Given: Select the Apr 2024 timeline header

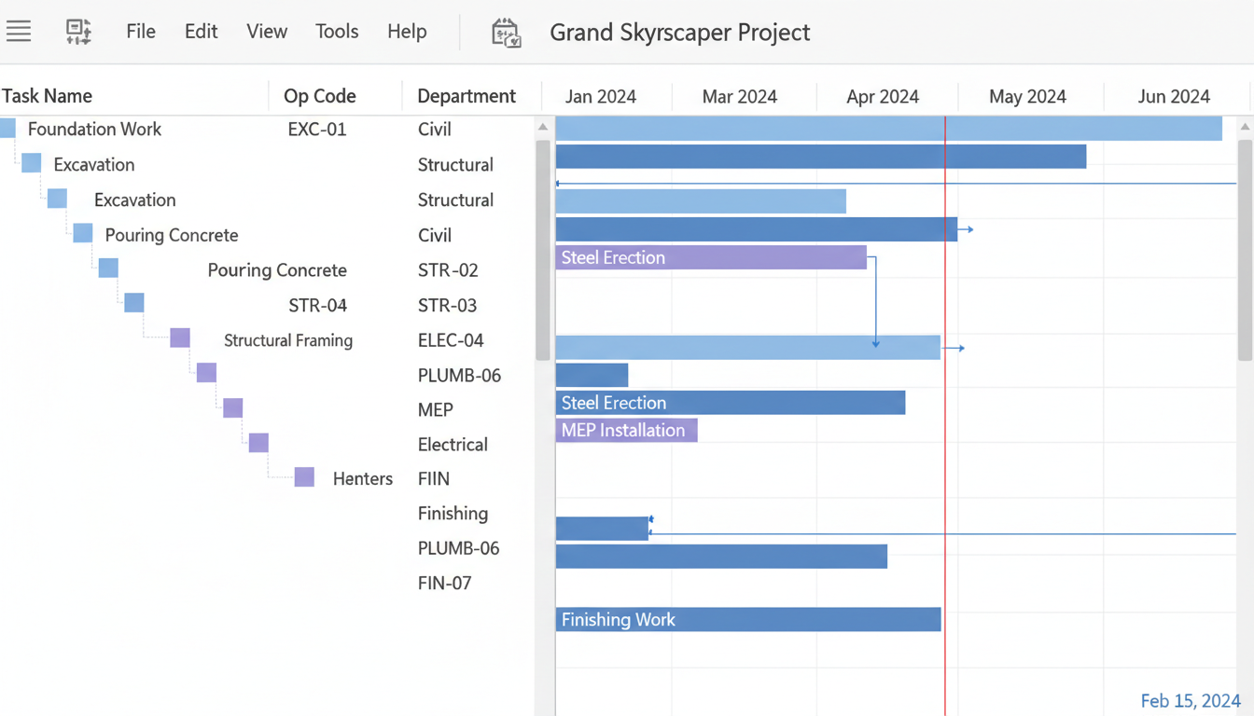Looking at the screenshot, I should (883, 97).
